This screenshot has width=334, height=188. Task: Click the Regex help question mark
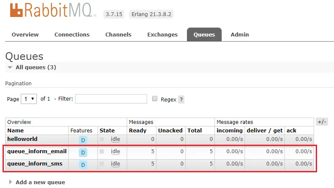tap(181, 100)
